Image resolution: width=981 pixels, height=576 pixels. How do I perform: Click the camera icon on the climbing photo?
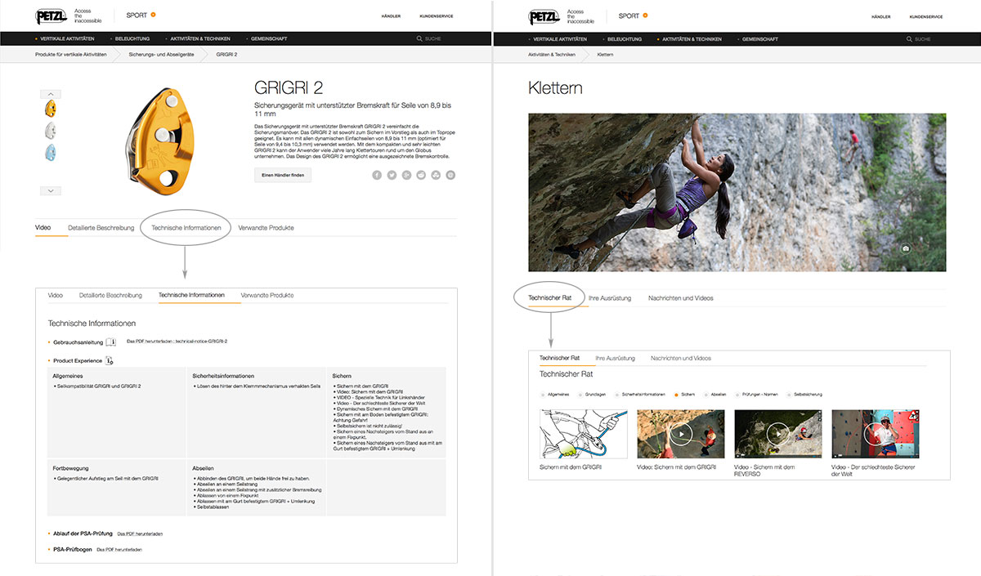(905, 248)
